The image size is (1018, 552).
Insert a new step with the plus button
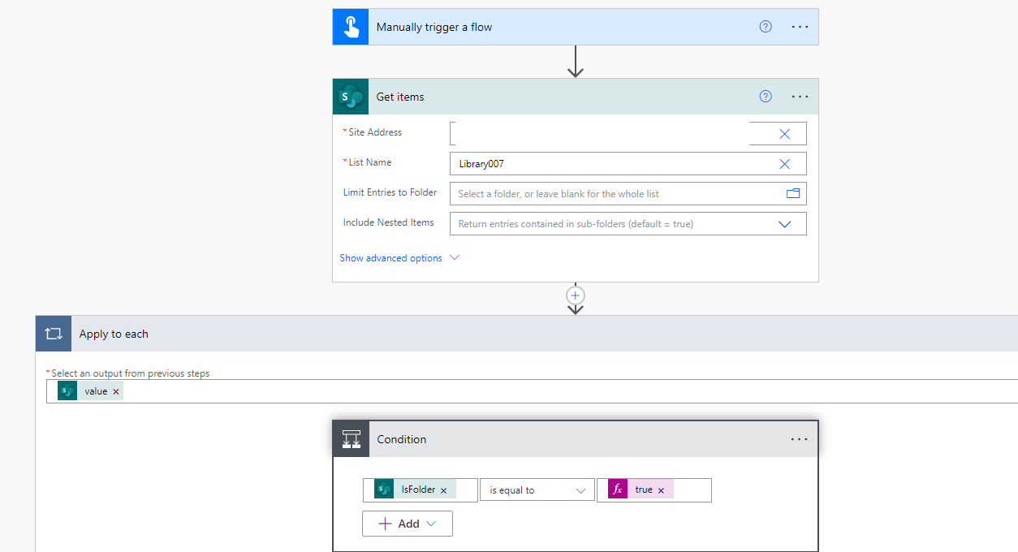pyautogui.click(x=576, y=295)
